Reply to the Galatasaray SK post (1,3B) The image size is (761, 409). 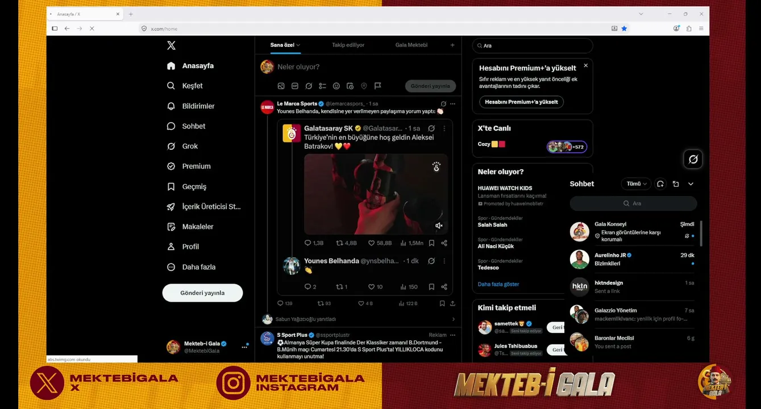314,243
